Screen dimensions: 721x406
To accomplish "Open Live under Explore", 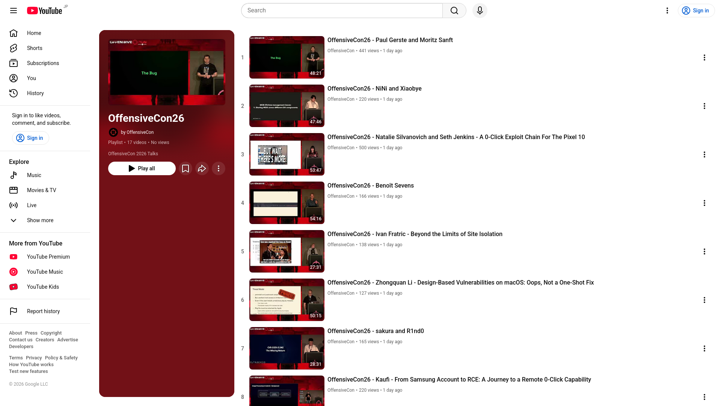I will point(45,205).
